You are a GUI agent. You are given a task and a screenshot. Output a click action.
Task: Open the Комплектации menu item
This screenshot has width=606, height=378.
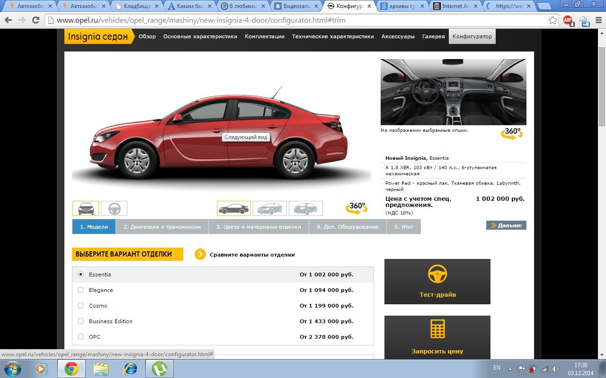(265, 36)
